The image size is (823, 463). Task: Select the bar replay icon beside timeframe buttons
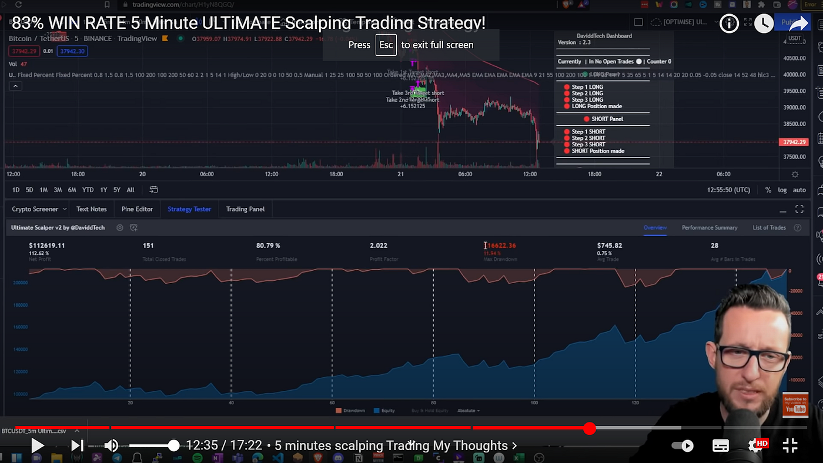(154, 190)
